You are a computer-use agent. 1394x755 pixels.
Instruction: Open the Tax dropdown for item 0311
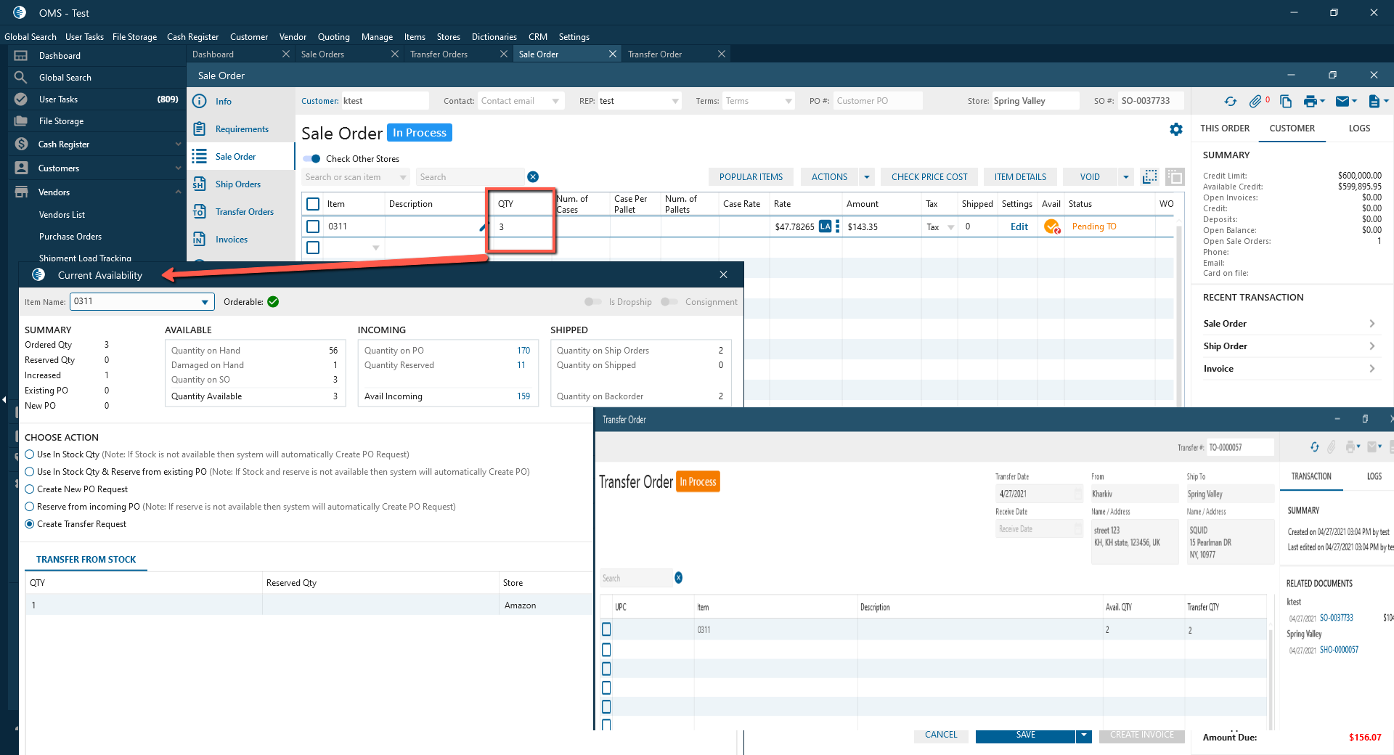[950, 227]
